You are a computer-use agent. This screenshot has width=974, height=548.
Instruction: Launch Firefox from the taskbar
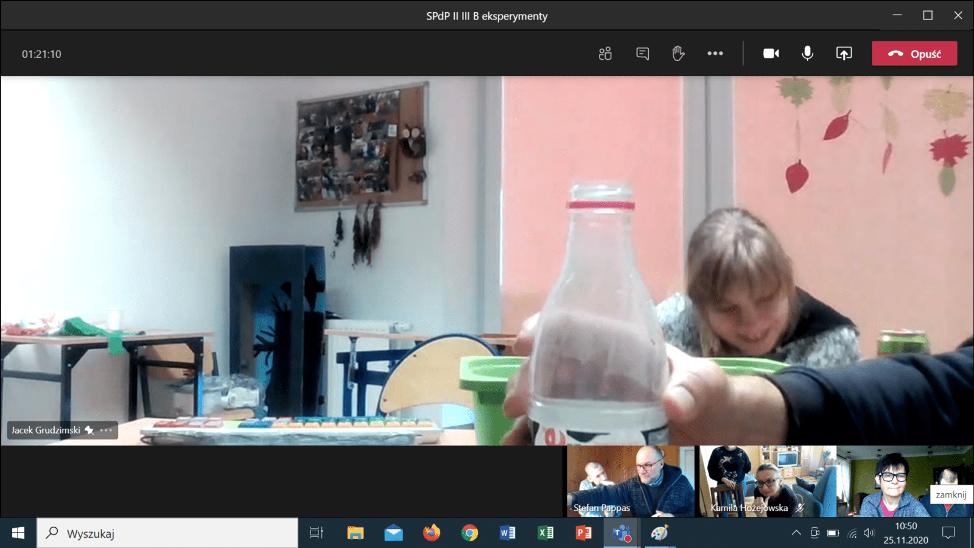click(432, 533)
